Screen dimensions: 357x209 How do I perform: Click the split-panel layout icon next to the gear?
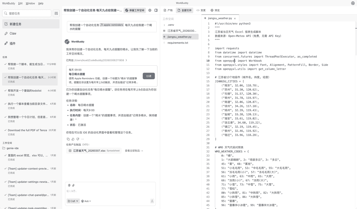tap(156, 10)
